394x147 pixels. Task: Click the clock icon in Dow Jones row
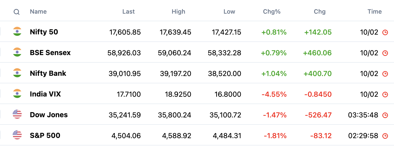385,115
